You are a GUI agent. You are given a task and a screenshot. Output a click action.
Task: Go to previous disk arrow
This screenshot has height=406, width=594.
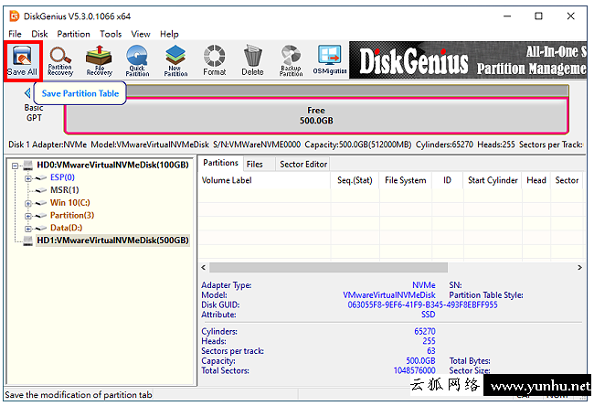(x=27, y=93)
